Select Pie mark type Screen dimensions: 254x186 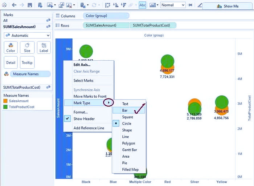pyautogui.click(x=129, y=163)
